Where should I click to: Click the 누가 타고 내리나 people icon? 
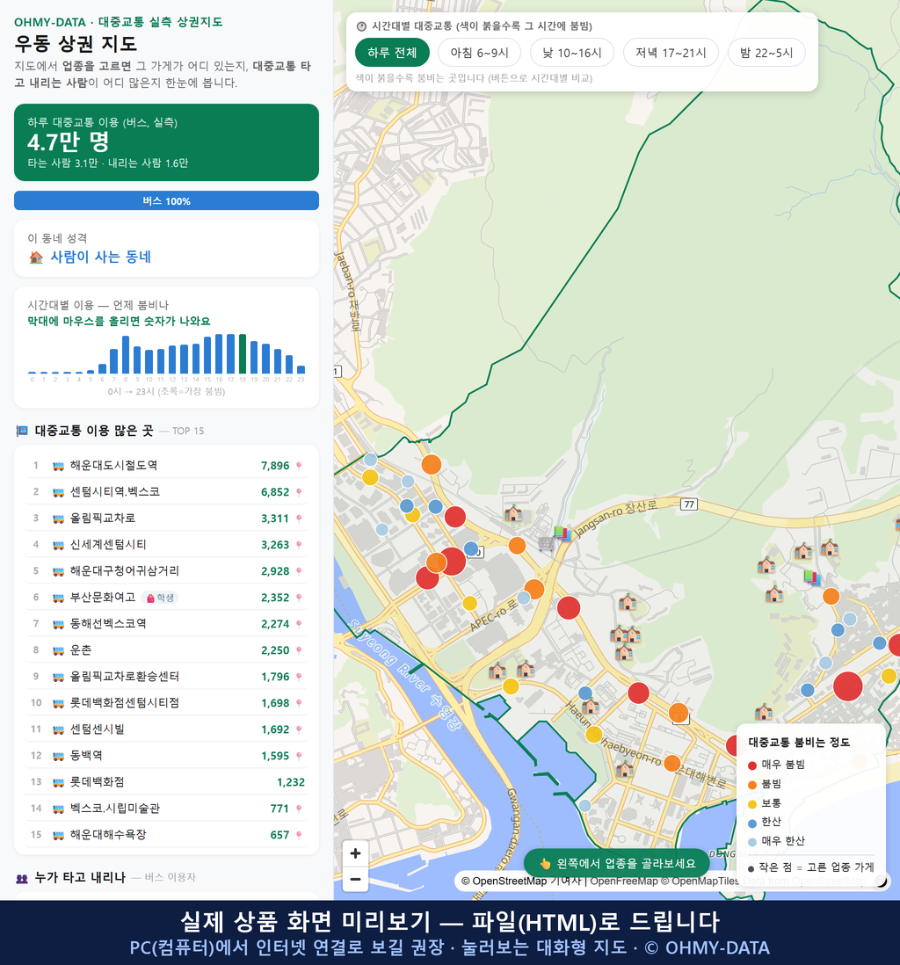tap(22, 878)
